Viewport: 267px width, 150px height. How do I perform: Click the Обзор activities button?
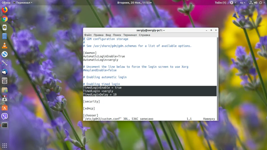coord(6,3)
